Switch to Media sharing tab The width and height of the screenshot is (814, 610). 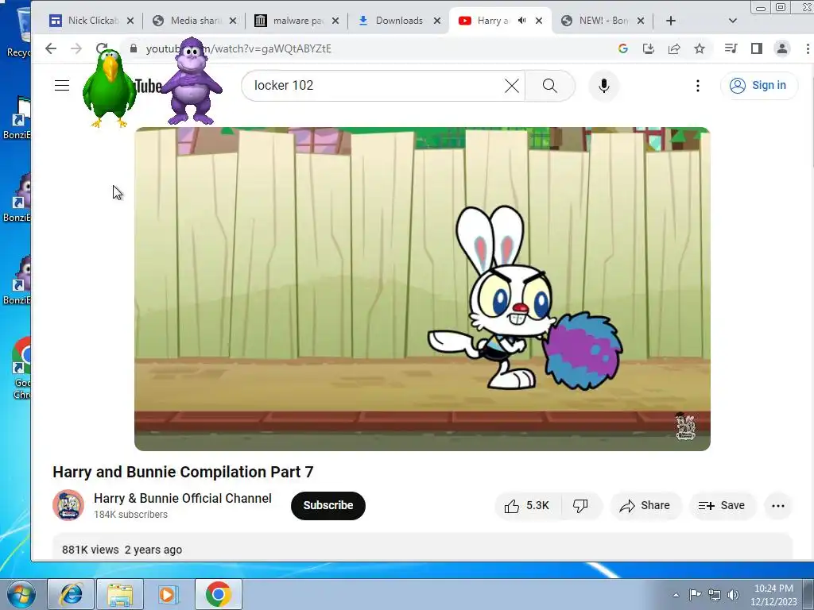tap(194, 21)
